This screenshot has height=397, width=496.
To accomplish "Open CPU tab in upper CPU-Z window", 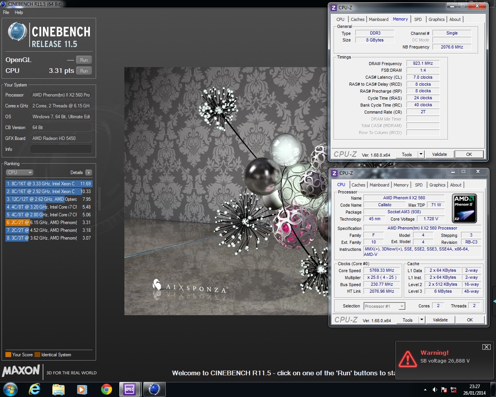I will (x=340, y=19).
